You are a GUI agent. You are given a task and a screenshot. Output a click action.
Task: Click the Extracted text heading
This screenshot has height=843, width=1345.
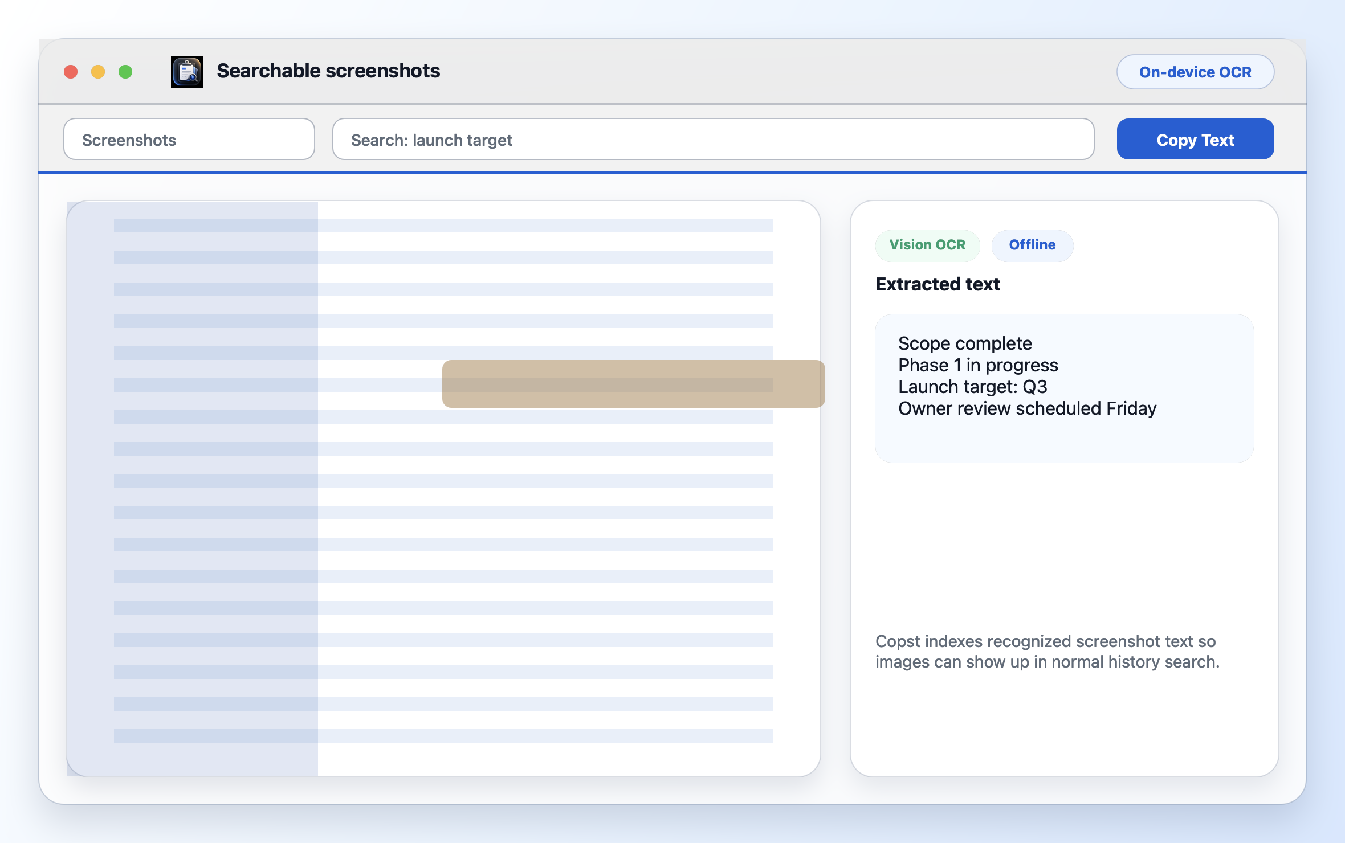(x=938, y=284)
